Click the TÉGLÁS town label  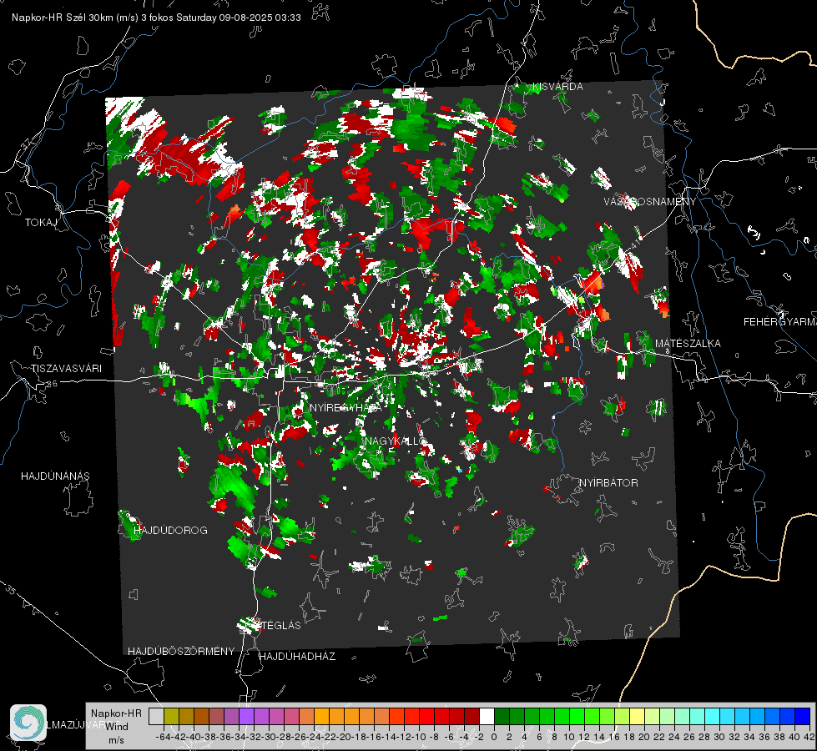click(x=281, y=626)
